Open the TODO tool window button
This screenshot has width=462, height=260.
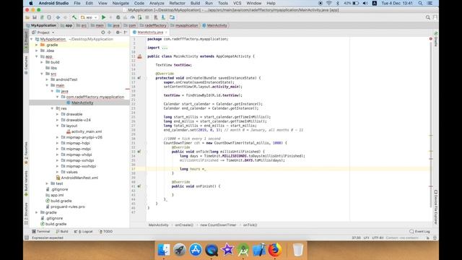[x=106, y=232]
